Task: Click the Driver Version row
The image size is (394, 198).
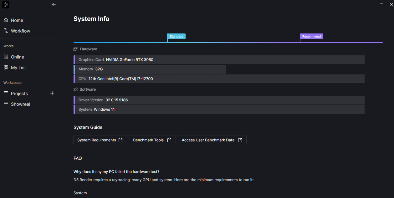Action: coord(219,100)
